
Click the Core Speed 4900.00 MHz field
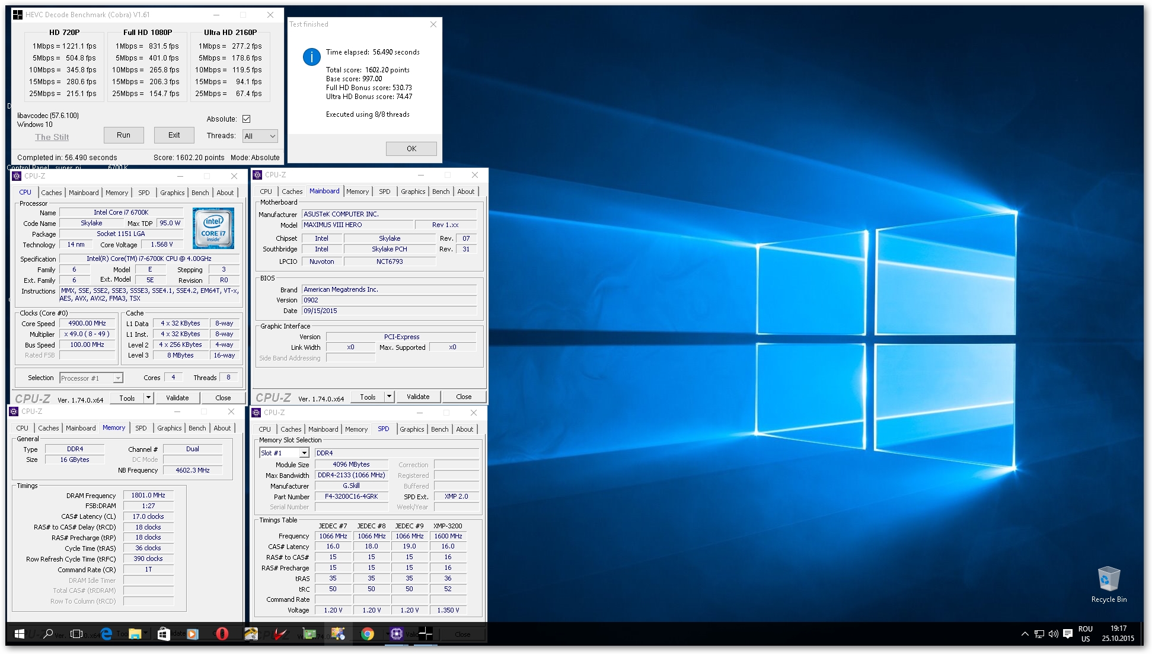pyautogui.click(x=87, y=324)
